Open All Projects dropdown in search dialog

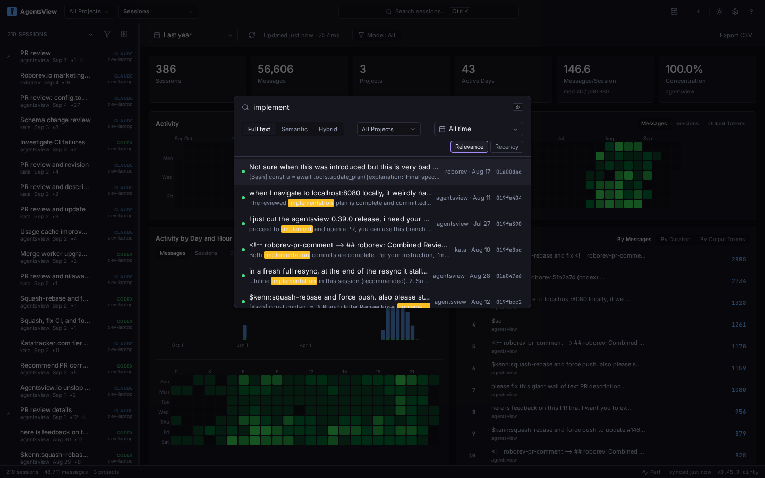[x=389, y=129]
